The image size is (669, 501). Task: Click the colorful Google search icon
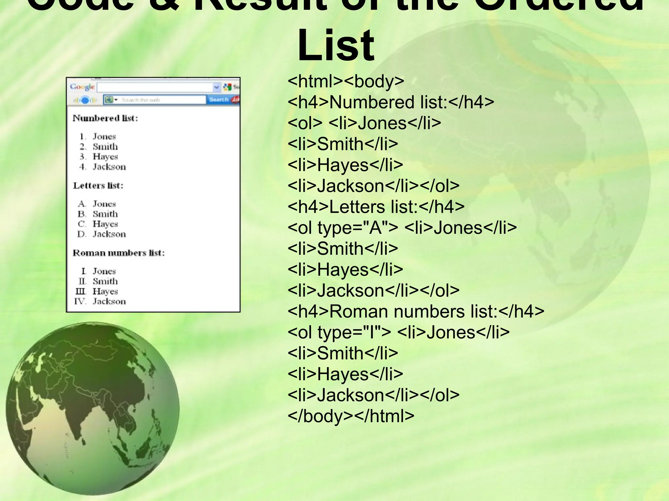[x=227, y=87]
